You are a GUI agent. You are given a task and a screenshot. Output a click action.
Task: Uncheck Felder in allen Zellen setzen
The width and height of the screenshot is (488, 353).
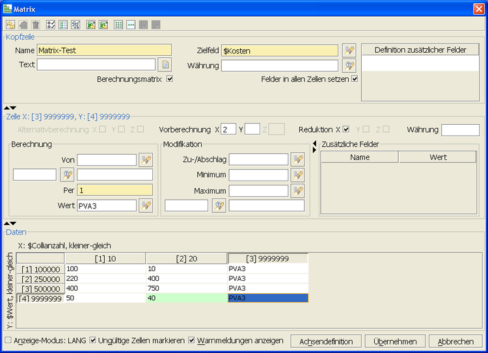pyautogui.click(x=355, y=79)
